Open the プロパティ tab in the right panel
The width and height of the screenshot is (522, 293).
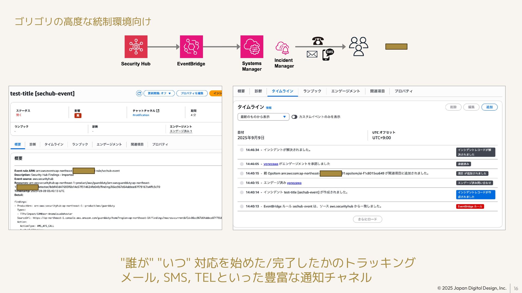coord(403,91)
